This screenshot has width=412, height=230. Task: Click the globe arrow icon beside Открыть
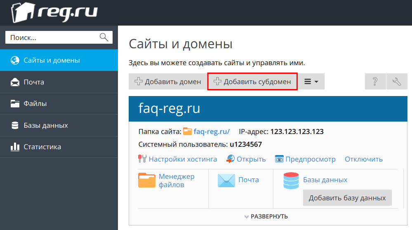click(231, 159)
